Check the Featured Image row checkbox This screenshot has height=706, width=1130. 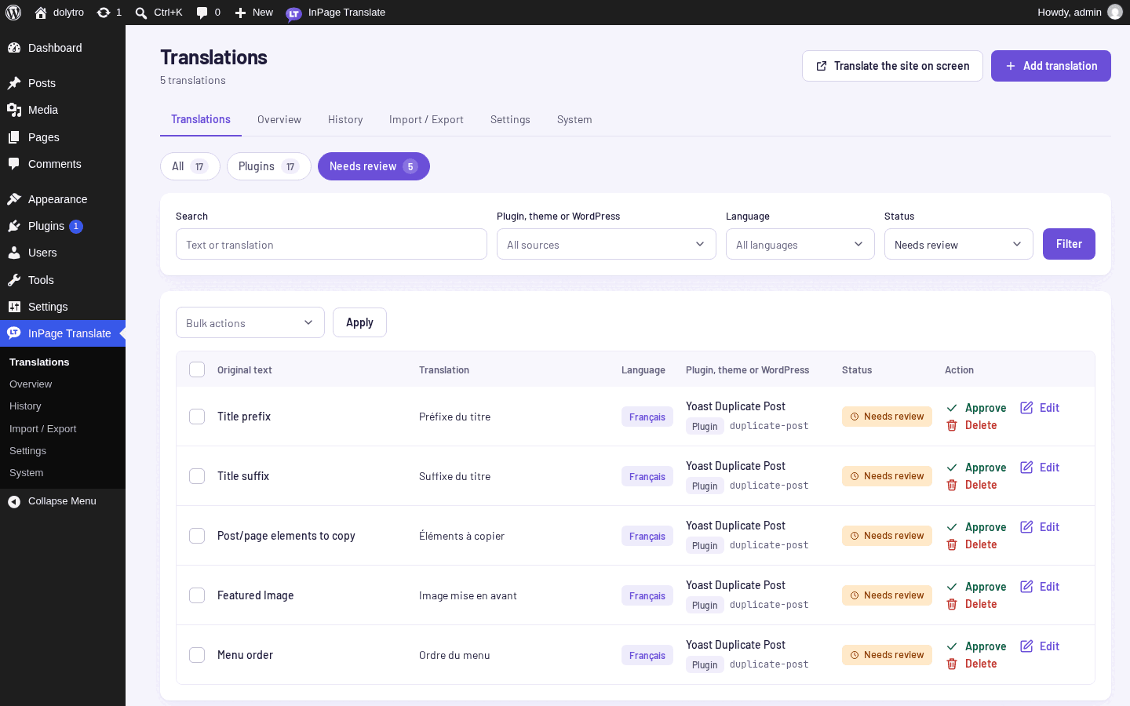coord(197,595)
